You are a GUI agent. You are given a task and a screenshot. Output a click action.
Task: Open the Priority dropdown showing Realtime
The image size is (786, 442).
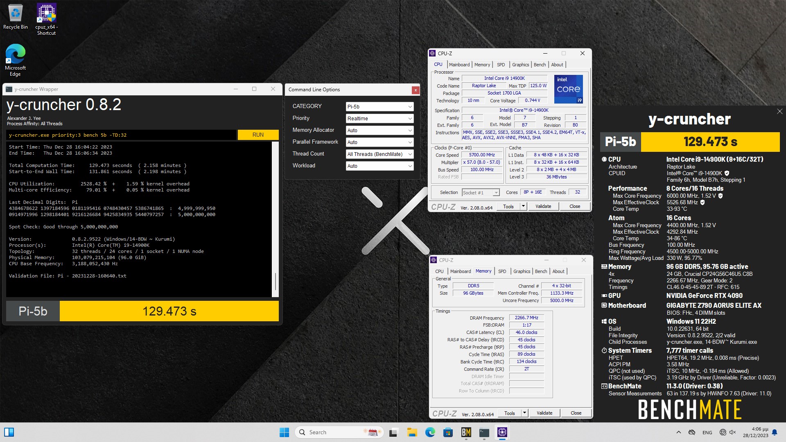pos(379,118)
